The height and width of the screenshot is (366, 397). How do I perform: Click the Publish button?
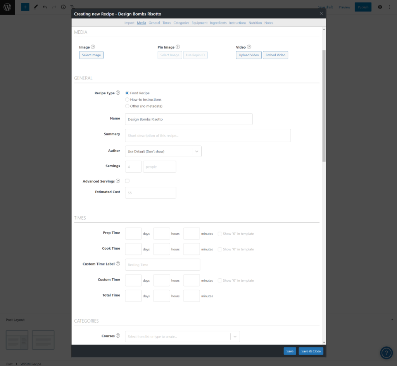tap(363, 7)
